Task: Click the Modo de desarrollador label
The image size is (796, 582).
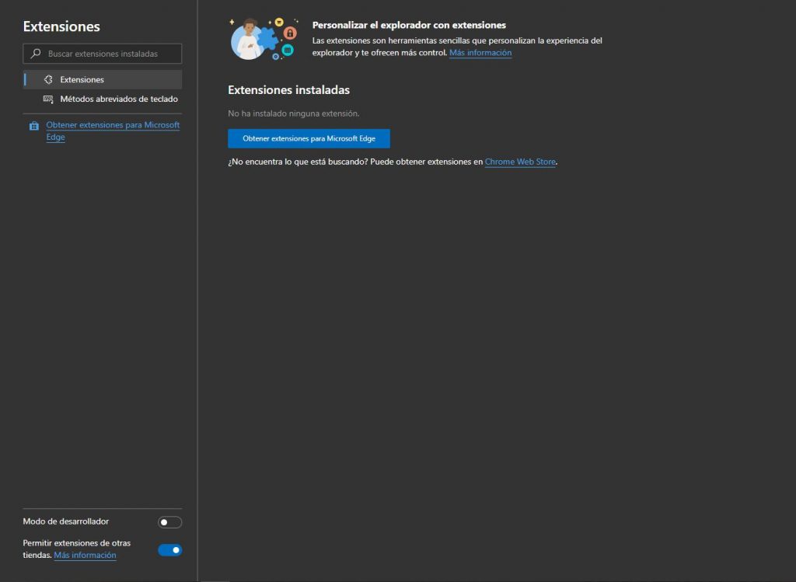Action: (65, 521)
